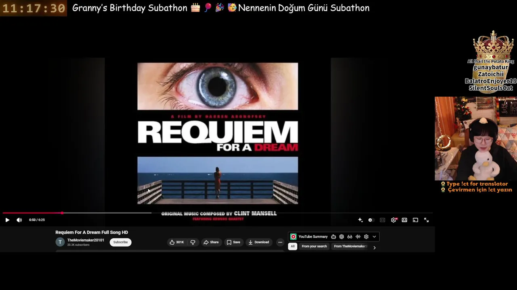517x290 pixels.
Task: Like the video with 301K likes
Action: pyautogui.click(x=177, y=242)
